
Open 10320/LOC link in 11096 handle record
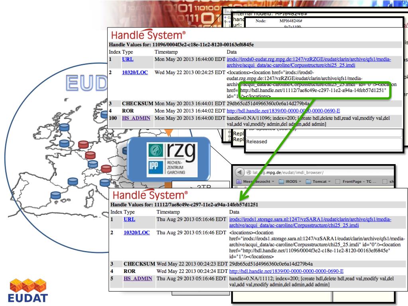coord(135,73)
